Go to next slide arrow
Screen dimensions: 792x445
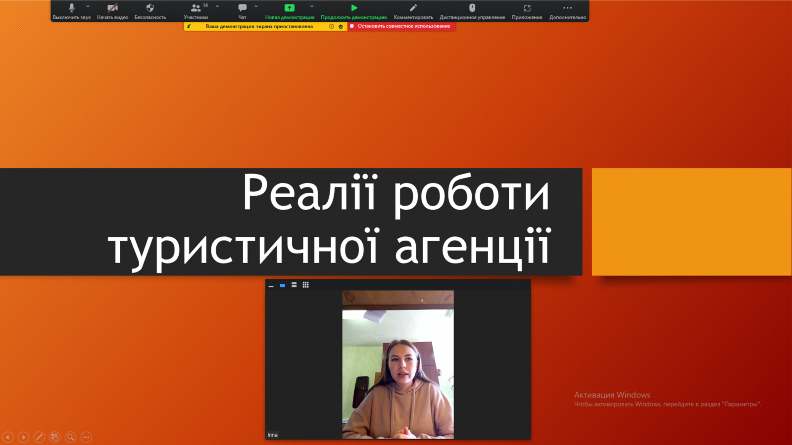pyautogui.click(x=23, y=437)
